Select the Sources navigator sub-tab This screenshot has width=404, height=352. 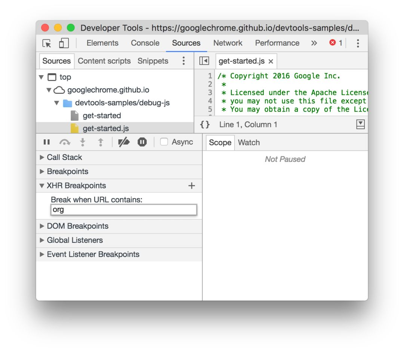[x=56, y=61]
